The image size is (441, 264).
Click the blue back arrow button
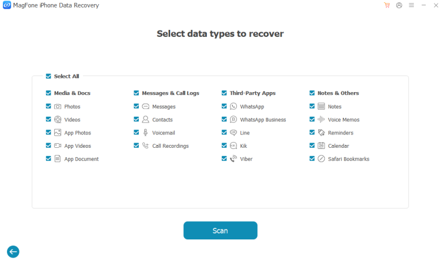pos(13,252)
